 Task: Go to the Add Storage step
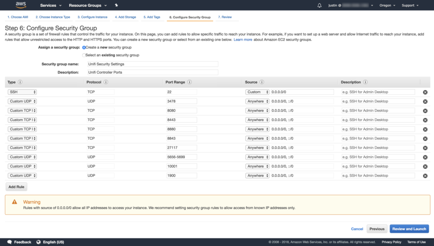pos(125,17)
